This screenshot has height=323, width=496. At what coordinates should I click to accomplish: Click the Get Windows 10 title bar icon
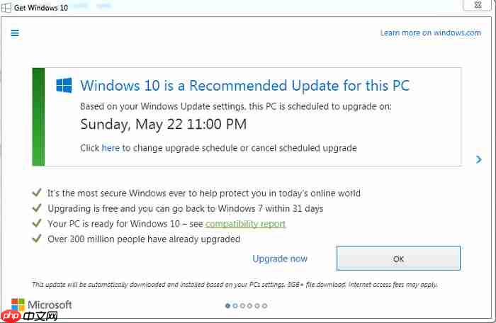click(x=7, y=6)
